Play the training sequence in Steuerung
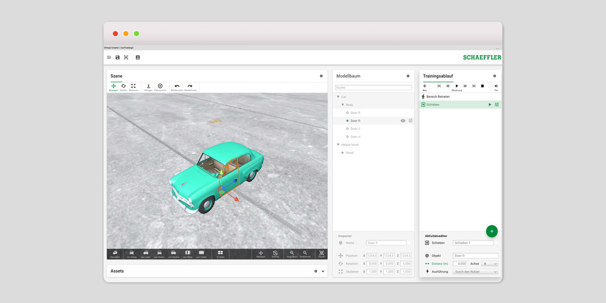This screenshot has width=606, height=303. 457,86
